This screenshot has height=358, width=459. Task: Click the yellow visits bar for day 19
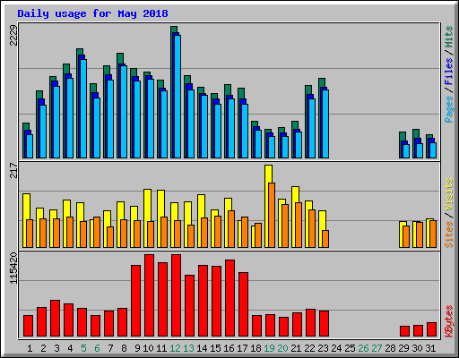point(266,206)
